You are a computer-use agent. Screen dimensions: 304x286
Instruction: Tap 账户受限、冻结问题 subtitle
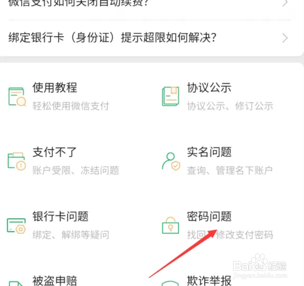point(76,170)
